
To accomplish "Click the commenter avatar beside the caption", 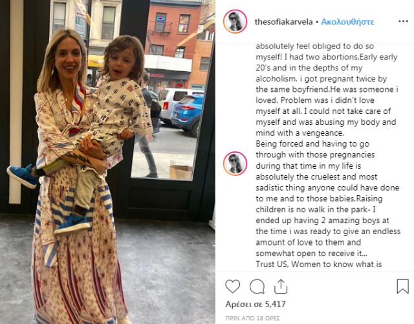I will [235, 164].
